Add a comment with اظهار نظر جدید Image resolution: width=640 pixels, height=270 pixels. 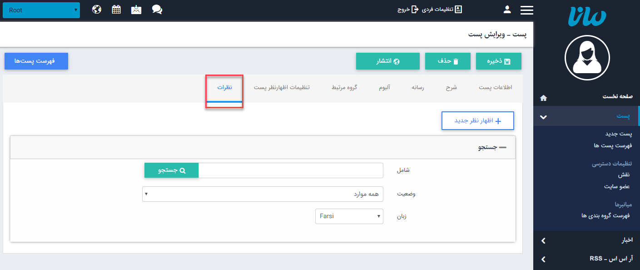click(477, 120)
